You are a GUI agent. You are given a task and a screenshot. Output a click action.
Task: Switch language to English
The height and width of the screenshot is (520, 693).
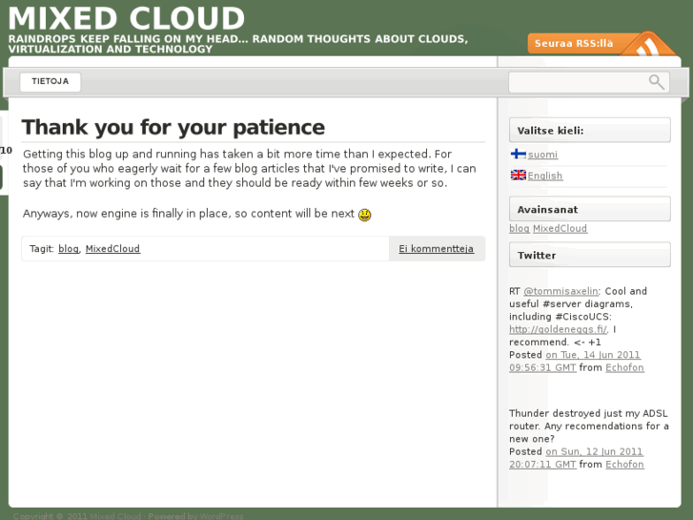pyautogui.click(x=545, y=176)
